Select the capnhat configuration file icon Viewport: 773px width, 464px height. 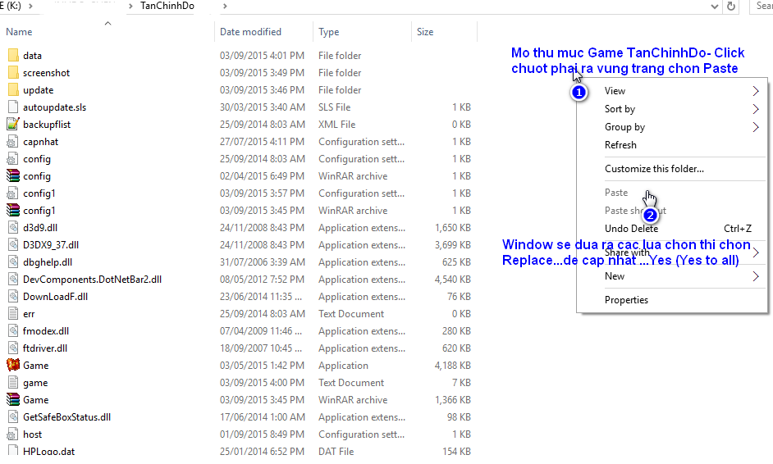(x=13, y=142)
